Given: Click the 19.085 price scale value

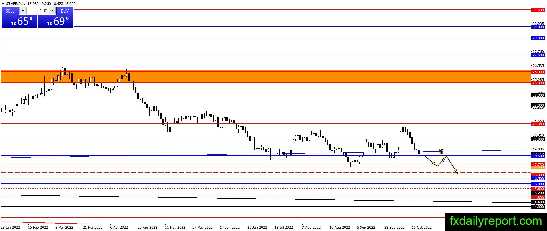Looking at the screenshot, I should 538,149.
